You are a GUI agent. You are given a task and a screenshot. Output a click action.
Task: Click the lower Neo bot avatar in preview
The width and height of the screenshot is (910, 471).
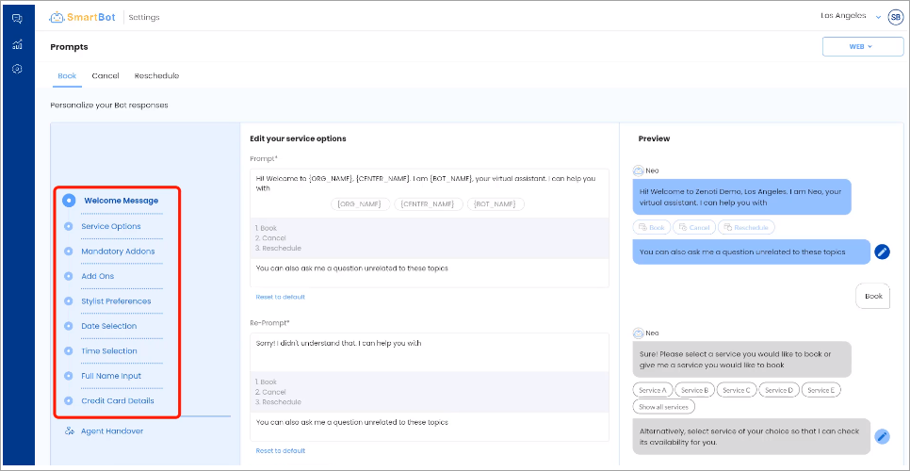pos(638,333)
